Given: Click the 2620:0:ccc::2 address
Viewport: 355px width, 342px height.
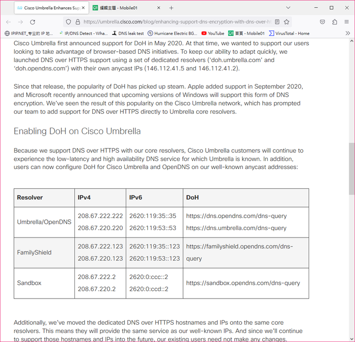Looking at the screenshot, I should pyautogui.click(x=148, y=277).
